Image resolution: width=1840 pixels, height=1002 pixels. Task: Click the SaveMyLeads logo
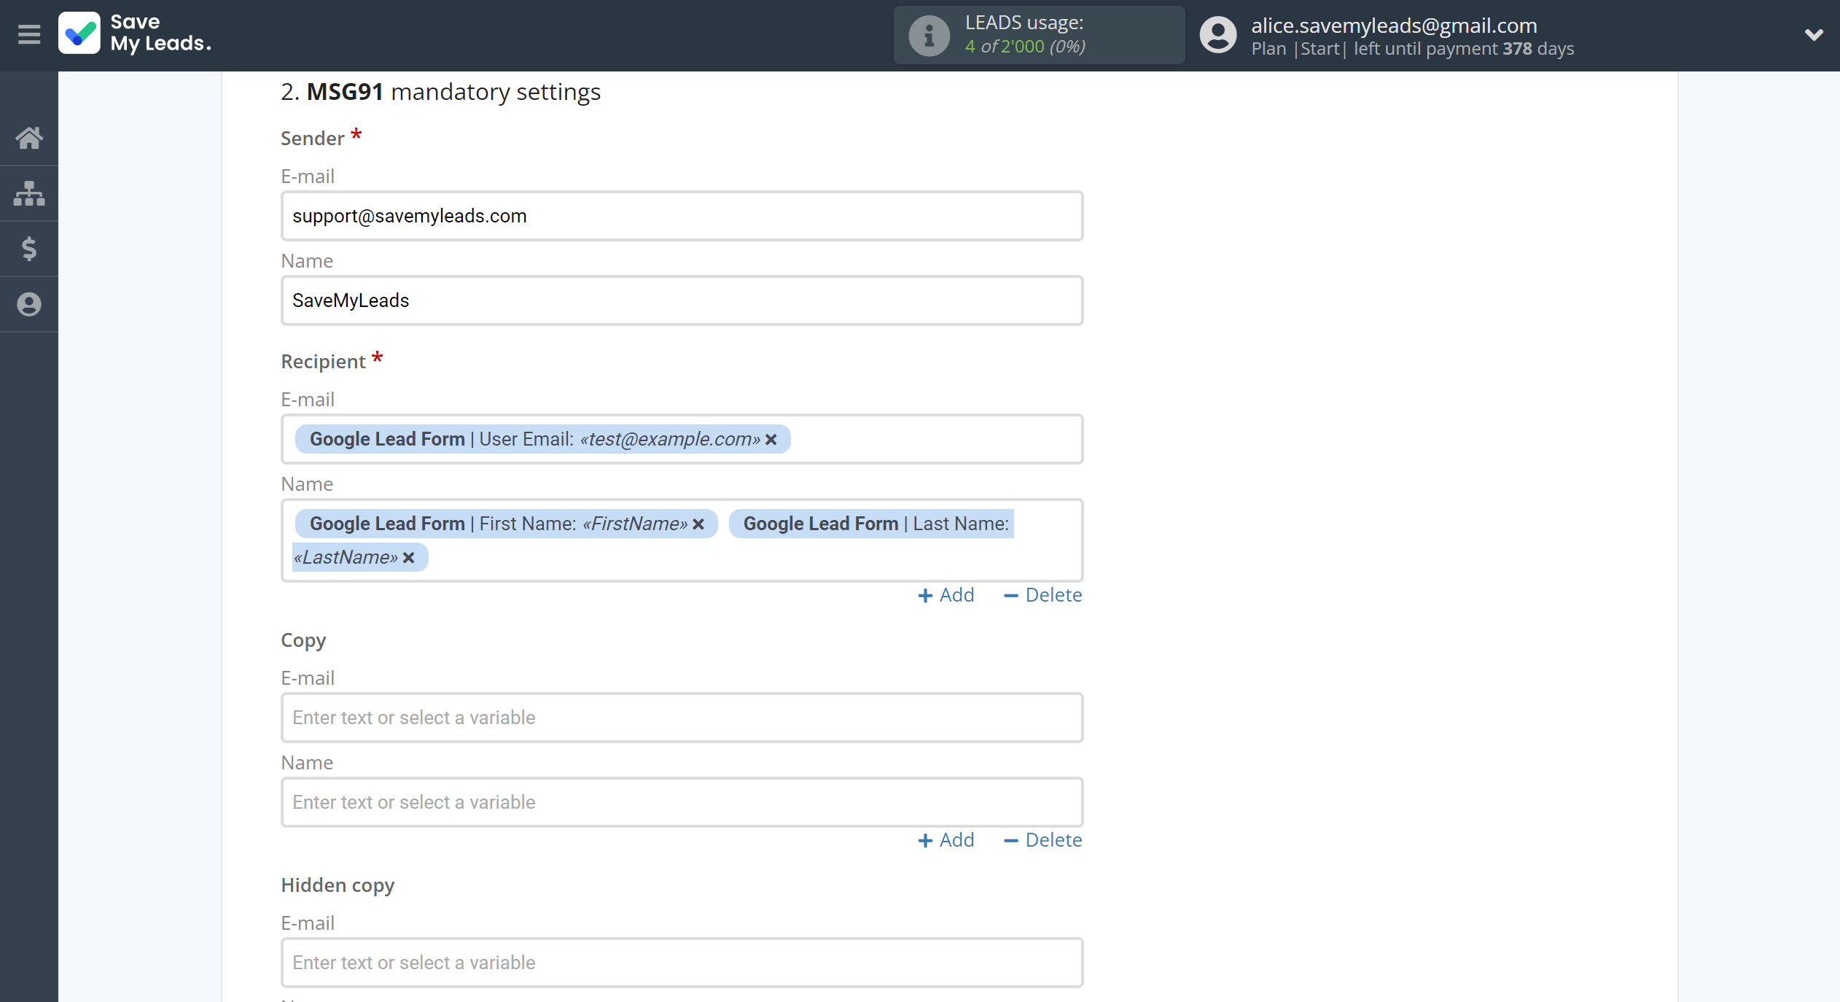pyautogui.click(x=136, y=34)
